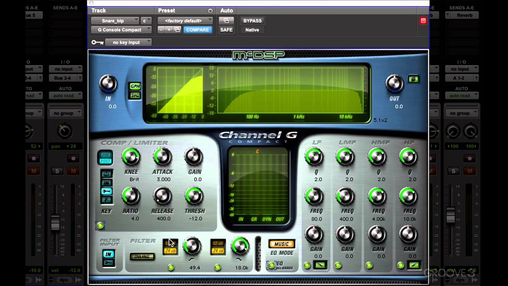Toggle the LF band shelf shape button
The height and width of the screenshot is (286, 508).
click(319, 265)
